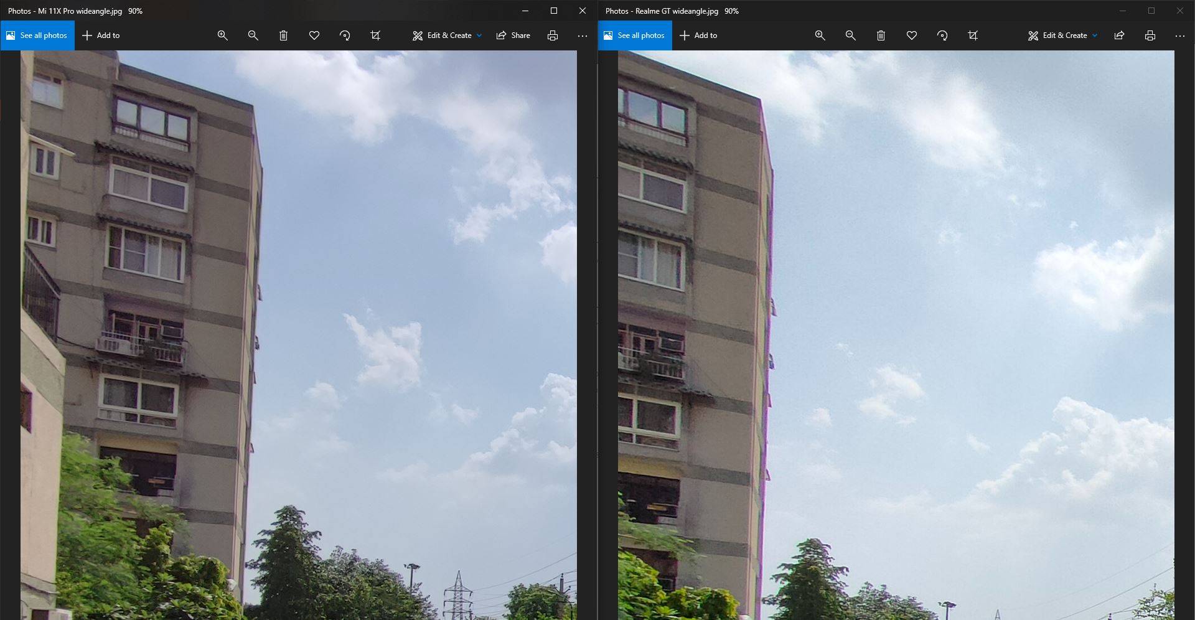Screen dimensions: 1195x620
Task: Favorite the Realme GT wideangle photo
Action: tap(911, 35)
